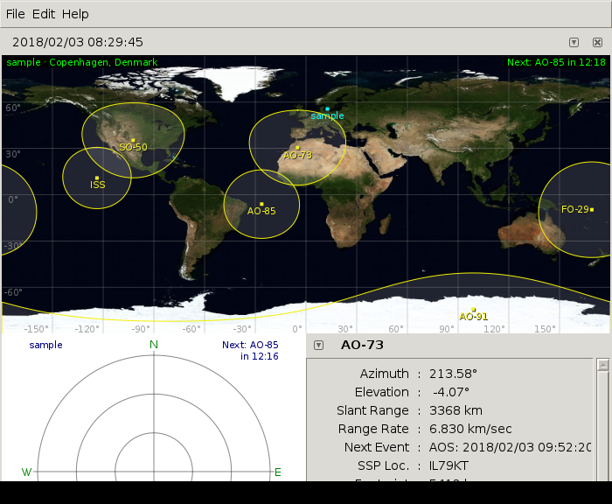The width and height of the screenshot is (612, 504).
Task: Select the AO-91 satellite marker on map
Action: (x=474, y=310)
